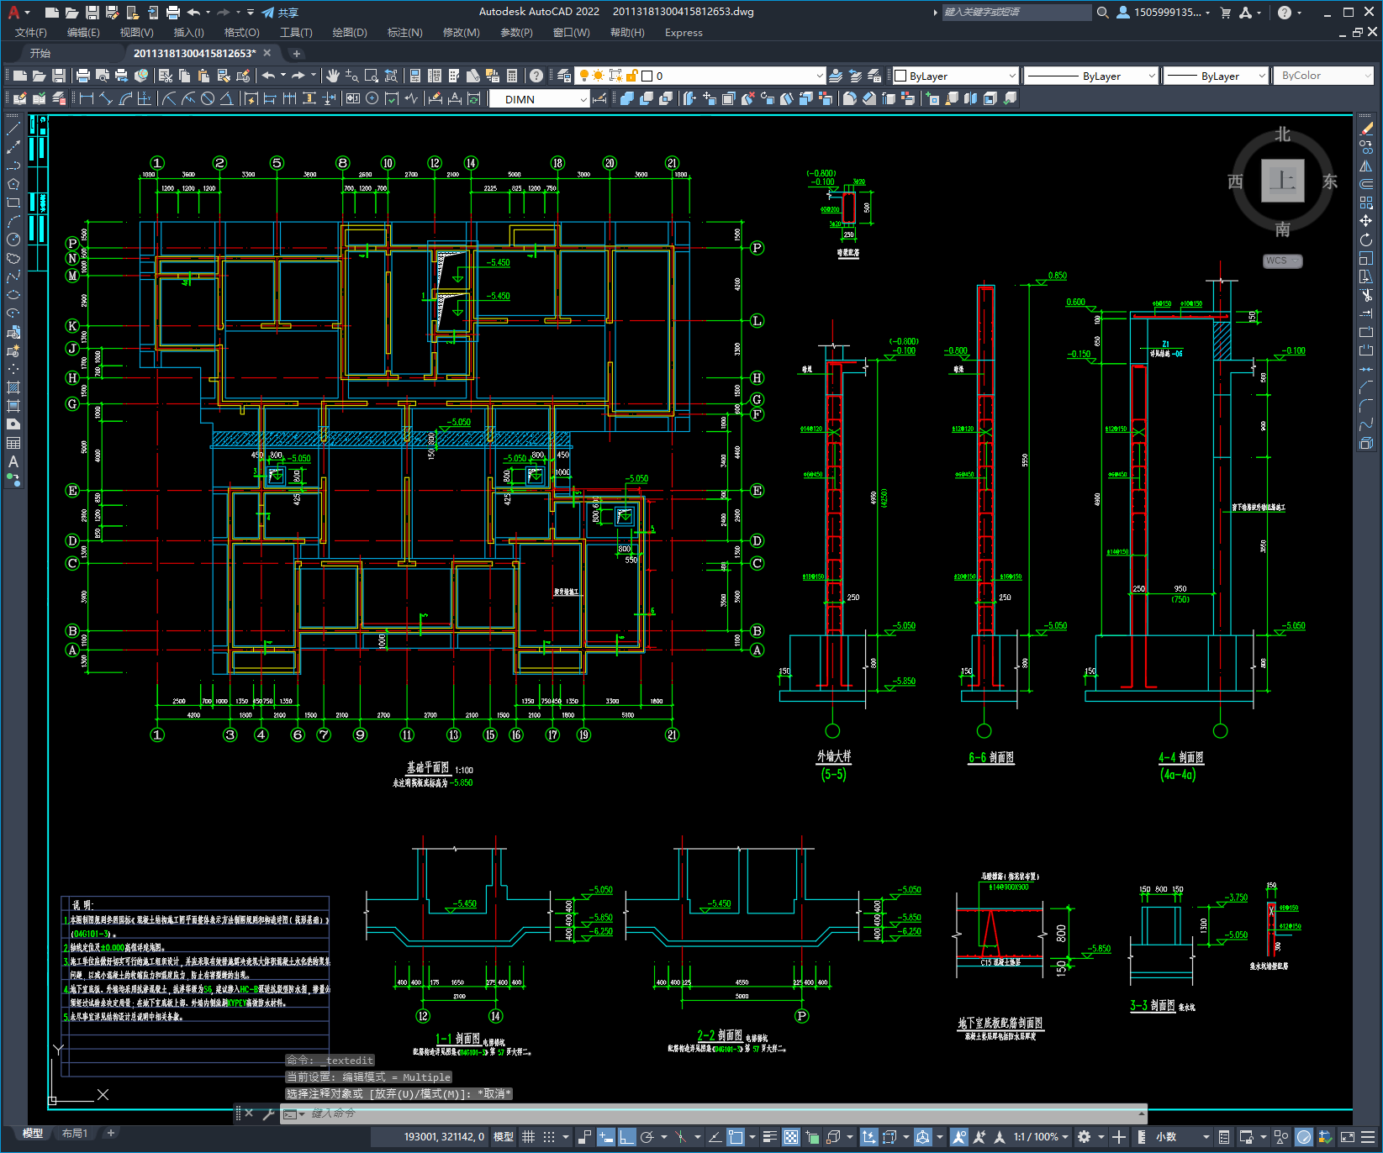Select the multiline Text 'A' tool
The height and width of the screenshot is (1153, 1383).
tap(13, 461)
